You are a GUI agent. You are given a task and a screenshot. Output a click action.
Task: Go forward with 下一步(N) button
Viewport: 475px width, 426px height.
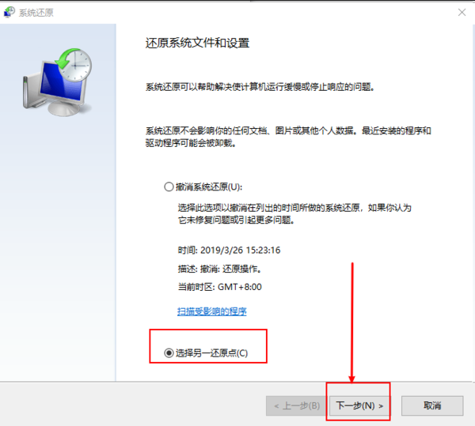coord(359,405)
